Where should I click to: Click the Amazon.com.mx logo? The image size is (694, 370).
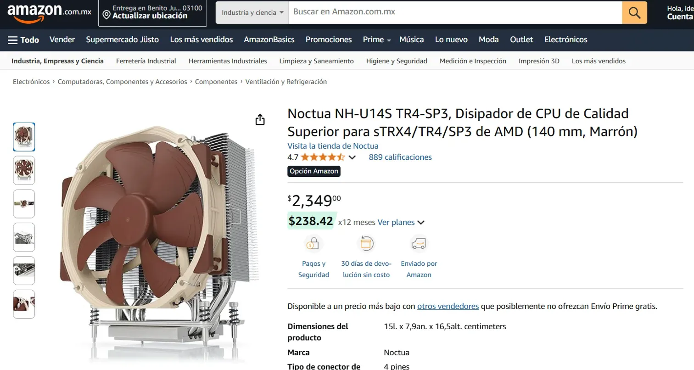50,12
